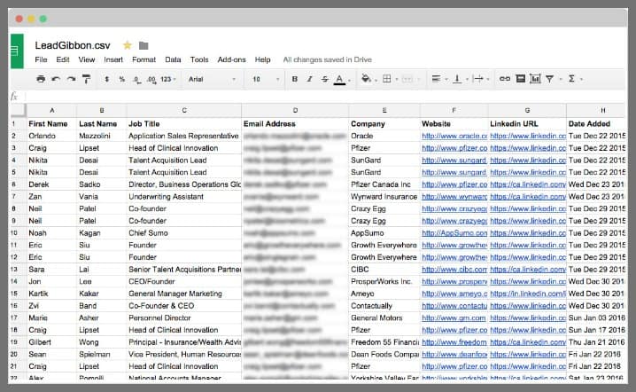636x392 pixels.
Task: Insert link using toolbar icon
Action: click(x=504, y=79)
